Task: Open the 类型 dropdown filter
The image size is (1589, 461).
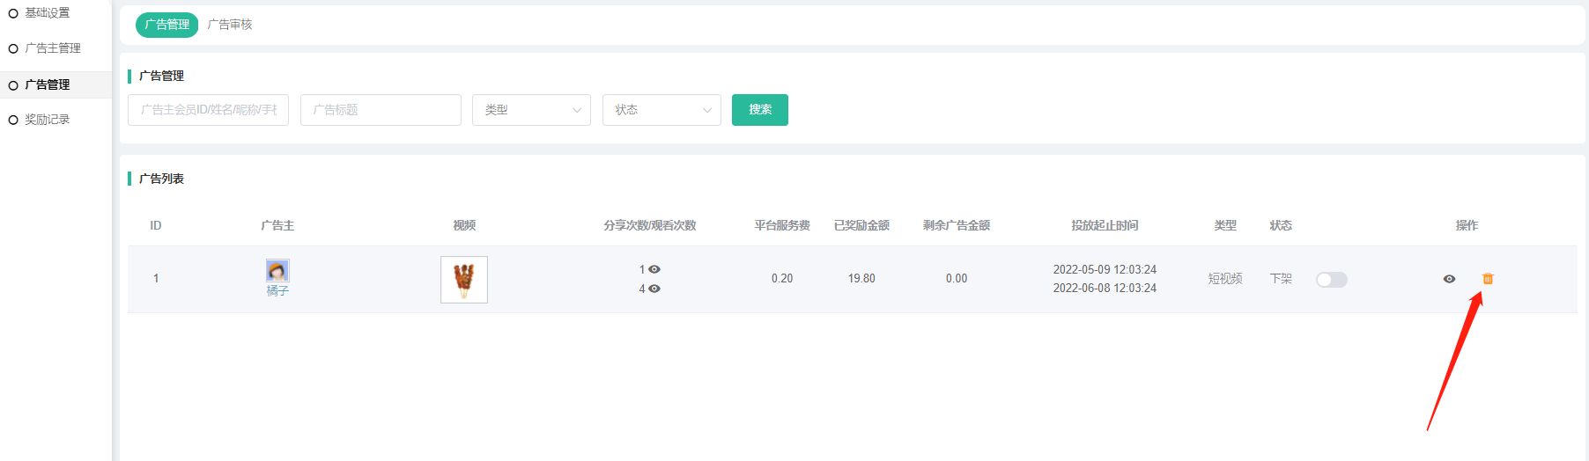Action: [x=531, y=110]
